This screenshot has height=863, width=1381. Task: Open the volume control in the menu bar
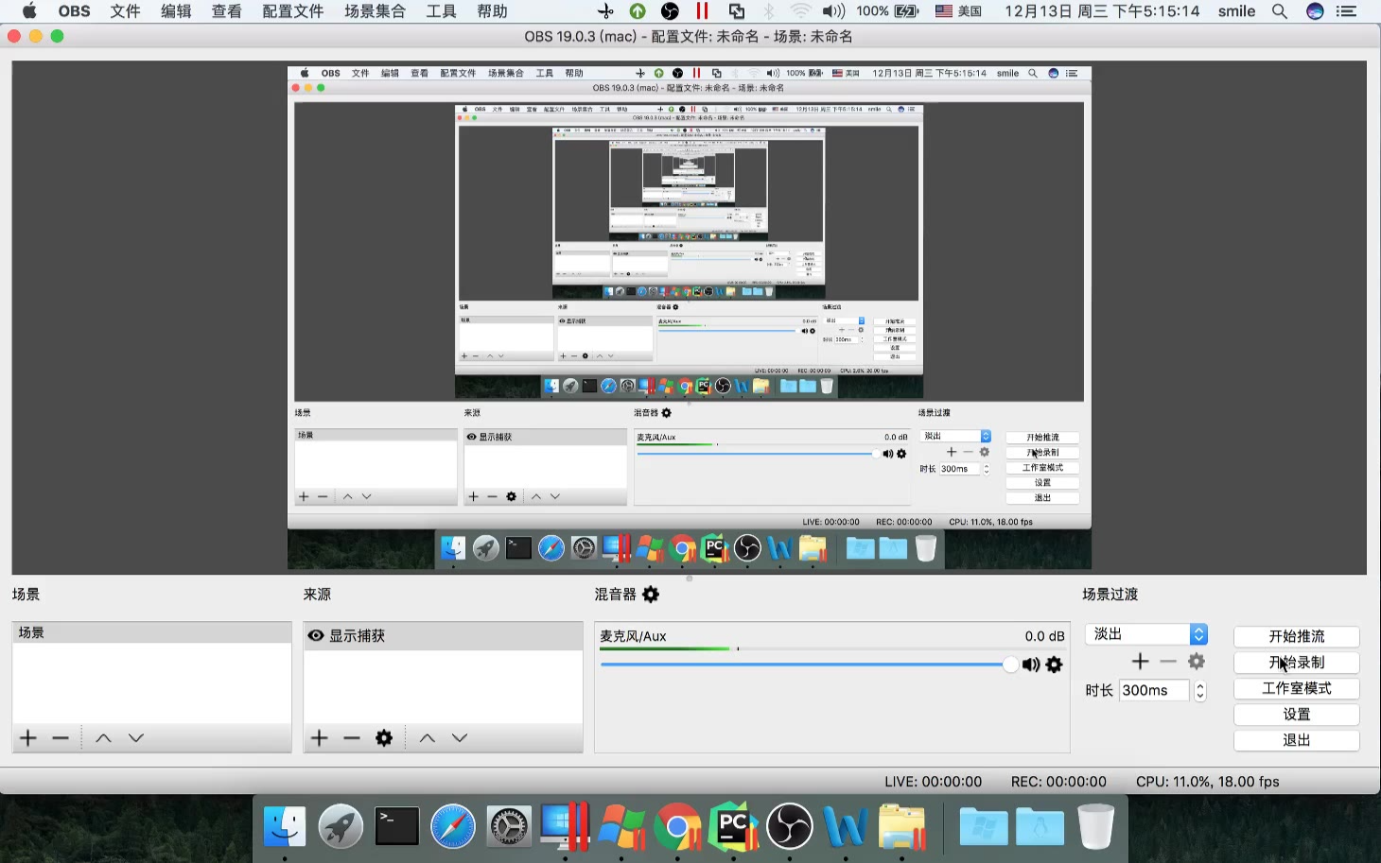(833, 11)
